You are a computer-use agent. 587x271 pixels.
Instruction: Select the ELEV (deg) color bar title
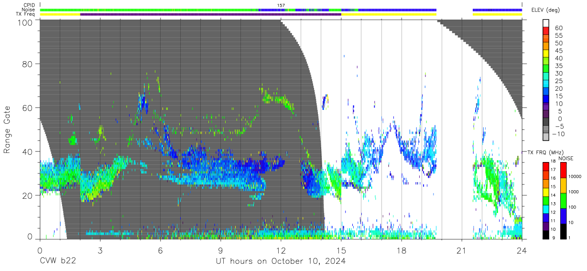tap(545, 10)
